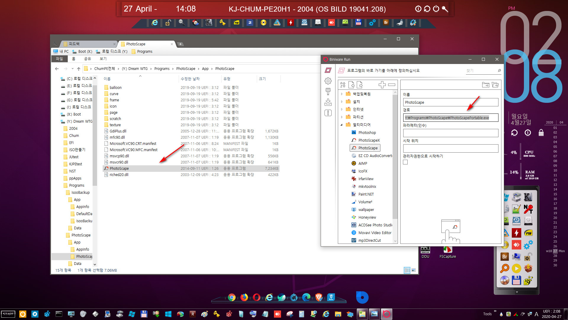Click the Back arrow button in Explorer

pyautogui.click(x=57, y=69)
